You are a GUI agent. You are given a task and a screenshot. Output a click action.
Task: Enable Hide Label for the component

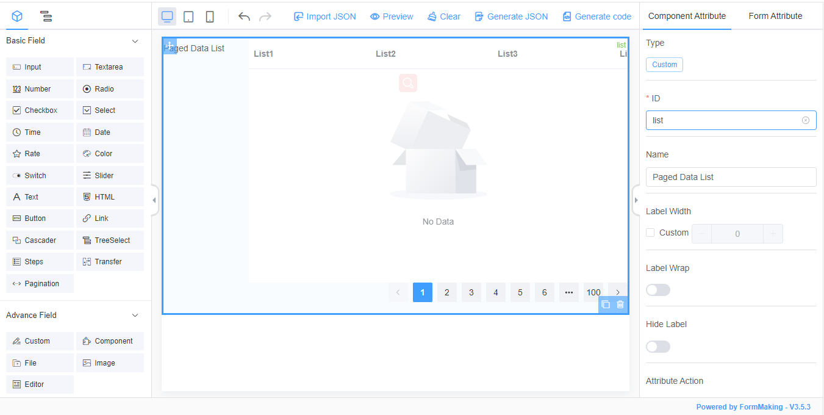tap(658, 346)
